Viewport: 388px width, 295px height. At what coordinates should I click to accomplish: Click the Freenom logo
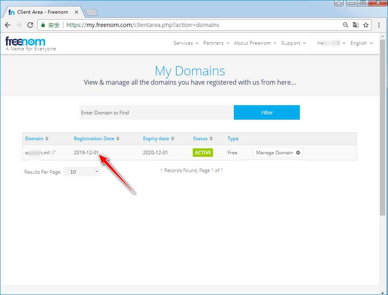pos(25,42)
